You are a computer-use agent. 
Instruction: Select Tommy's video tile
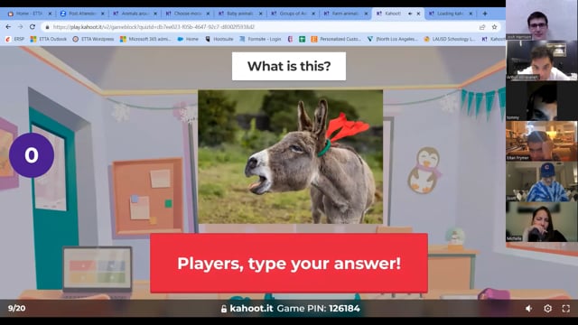pos(541,100)
